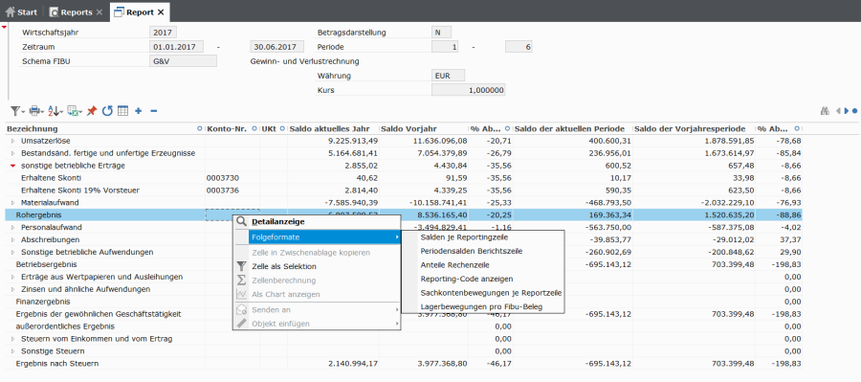This screenshot has height=382, width=861.
Task: Click the blue minus collapse-all icon
Action: point(154,111)
